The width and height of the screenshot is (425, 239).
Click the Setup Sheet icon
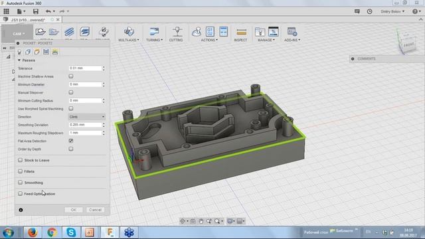[x=223, y=31]
